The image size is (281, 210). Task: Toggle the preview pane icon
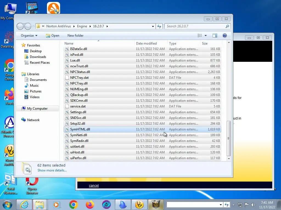[215, 36]
